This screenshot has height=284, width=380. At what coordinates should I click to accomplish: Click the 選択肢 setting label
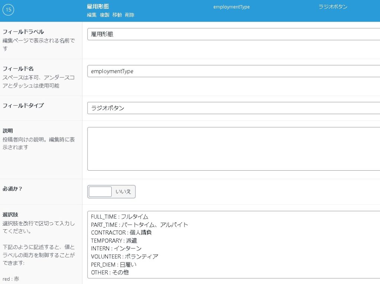point(10,215)
